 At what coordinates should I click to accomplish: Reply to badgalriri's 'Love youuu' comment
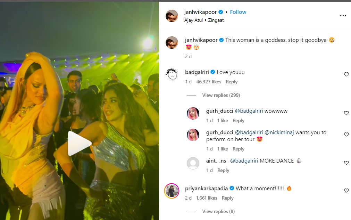coord(232,82)
